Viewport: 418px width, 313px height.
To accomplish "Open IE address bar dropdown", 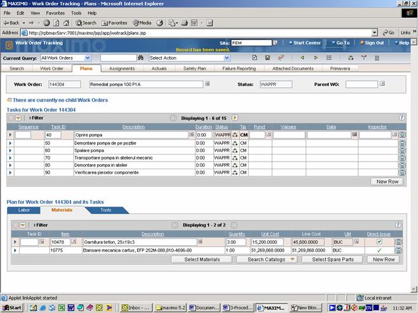I will pos(374,33).
